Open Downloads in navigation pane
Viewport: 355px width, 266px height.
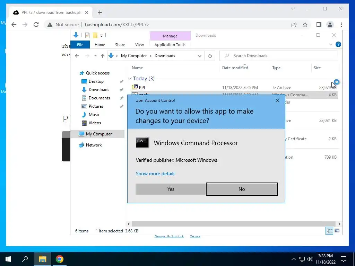point(99,90)
